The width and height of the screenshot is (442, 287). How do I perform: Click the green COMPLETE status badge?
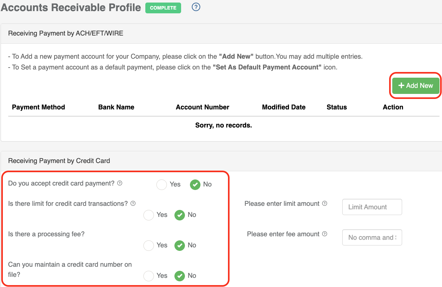[163, 8]
